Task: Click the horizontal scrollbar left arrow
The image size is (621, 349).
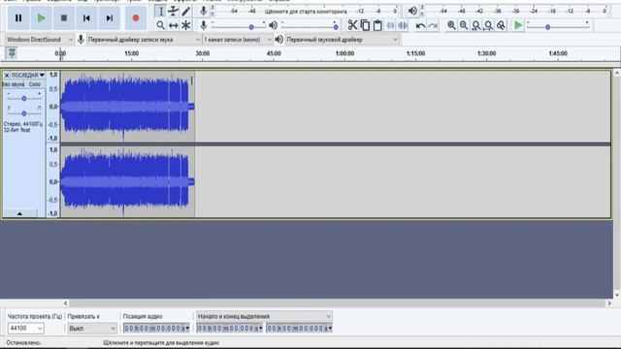Action: coord(65,303)
